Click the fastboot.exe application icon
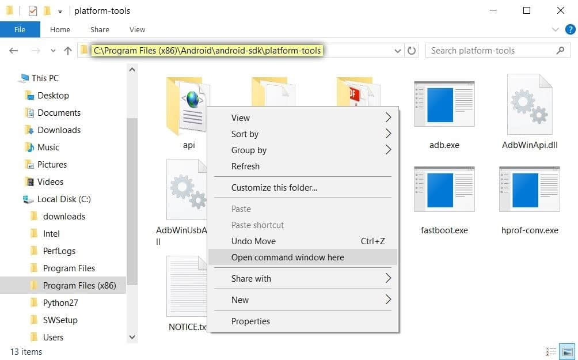578x360 pixels. [444, 190]
